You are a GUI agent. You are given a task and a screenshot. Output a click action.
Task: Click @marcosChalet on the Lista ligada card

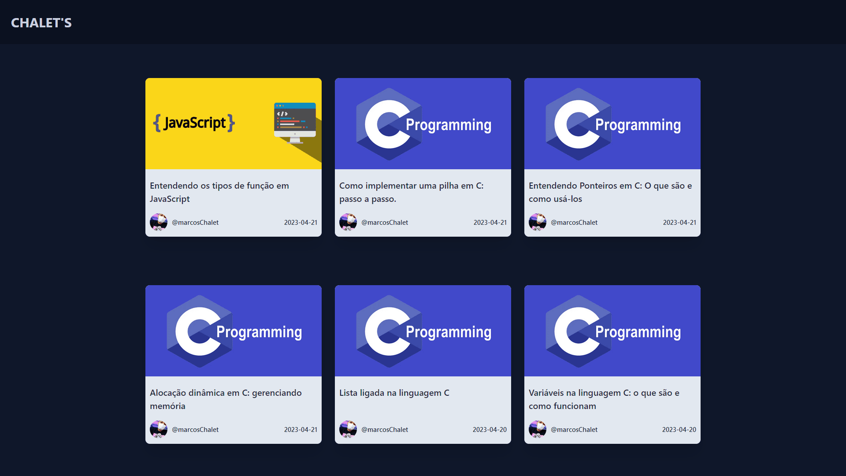point(385,430)
